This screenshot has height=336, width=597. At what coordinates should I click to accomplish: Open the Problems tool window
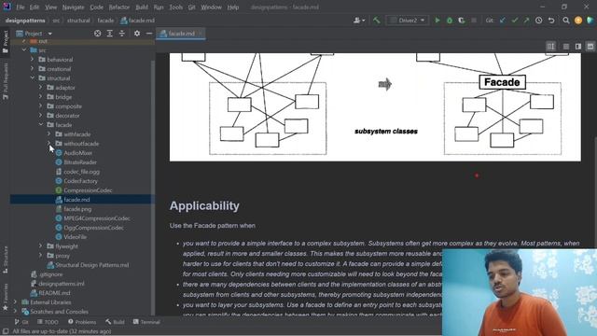click(x=82, y=322)
